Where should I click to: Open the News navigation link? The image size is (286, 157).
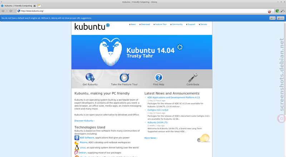133,24
